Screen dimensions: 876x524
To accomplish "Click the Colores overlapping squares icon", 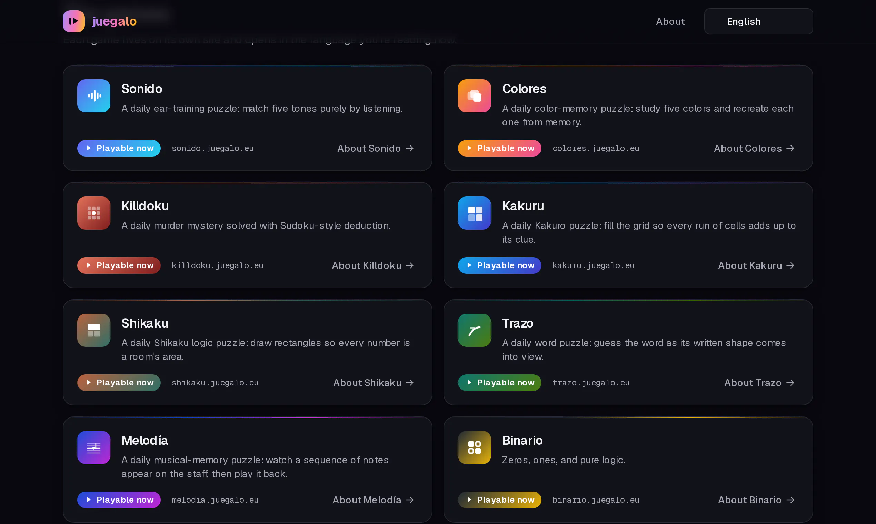I will coord(474,96).
